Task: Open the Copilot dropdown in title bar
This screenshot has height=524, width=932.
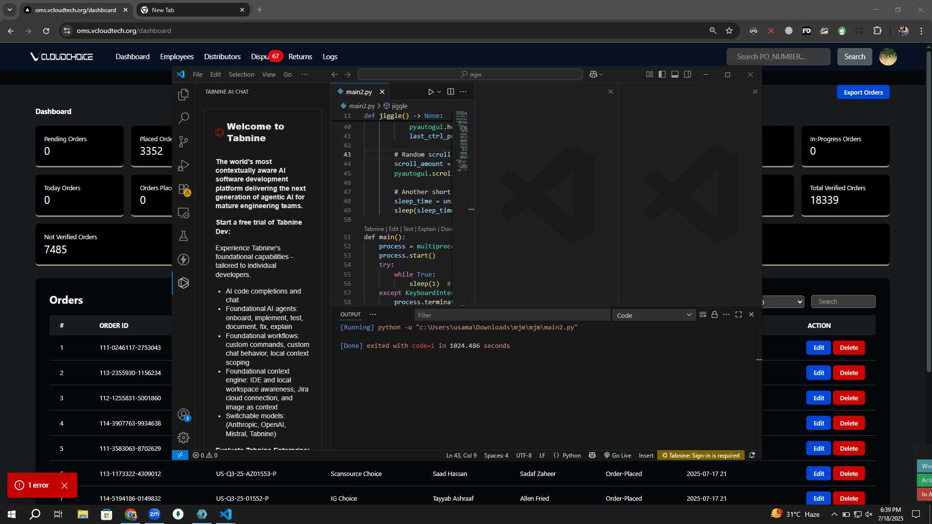Action: coord(596,74)
